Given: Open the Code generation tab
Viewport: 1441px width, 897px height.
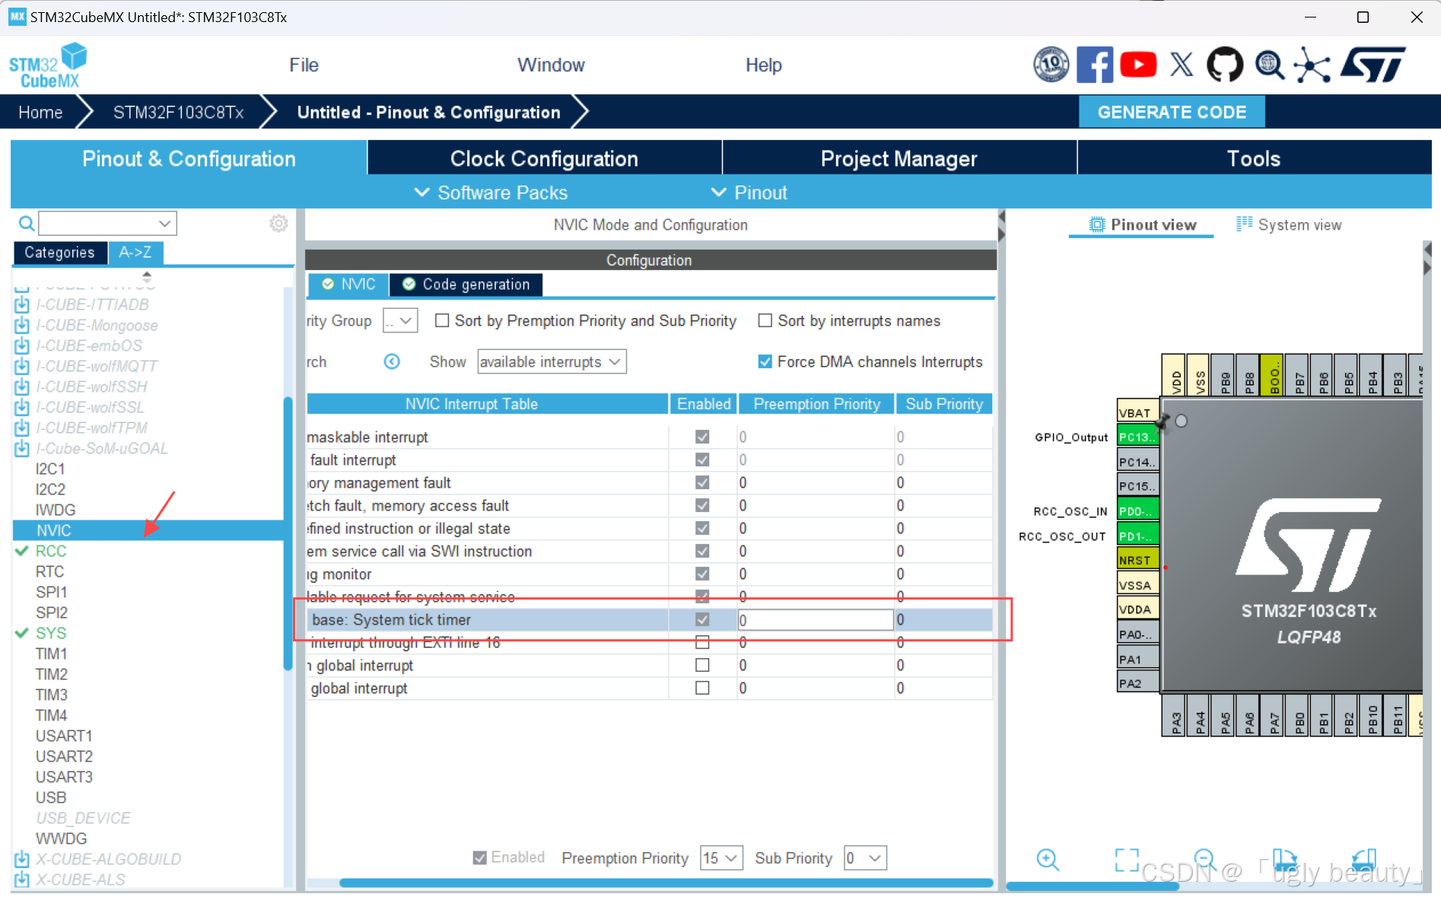Looking at the screenshot, I should 466,285.
